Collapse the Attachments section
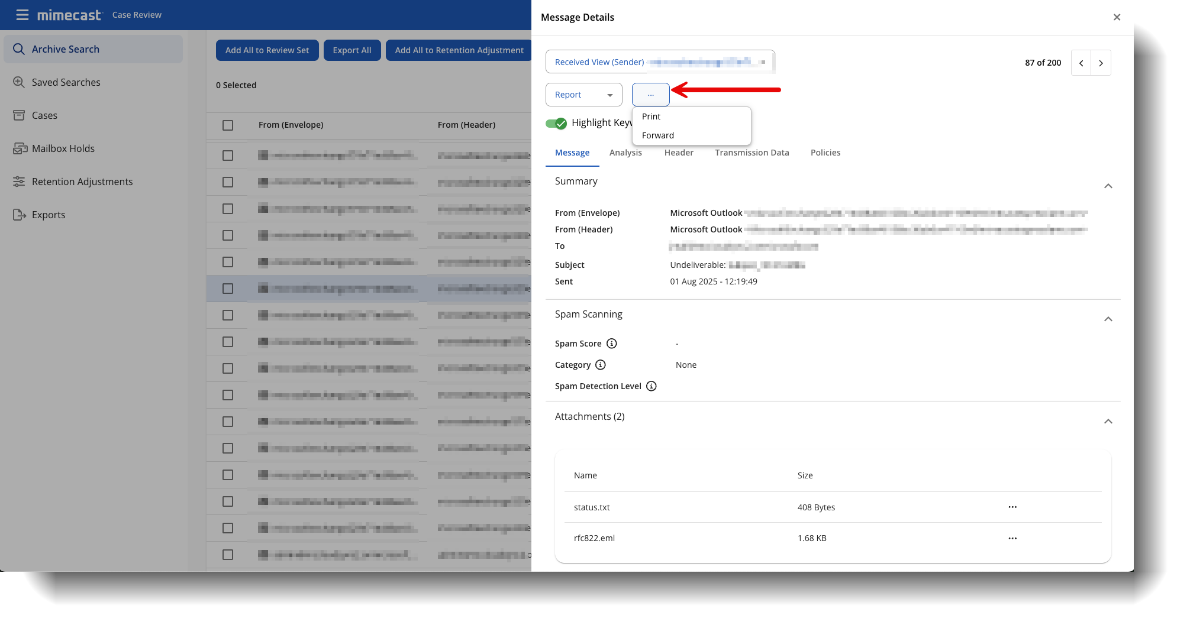Image resolution: width=1190 pixels, height=628 pixels. [1108, 421]
